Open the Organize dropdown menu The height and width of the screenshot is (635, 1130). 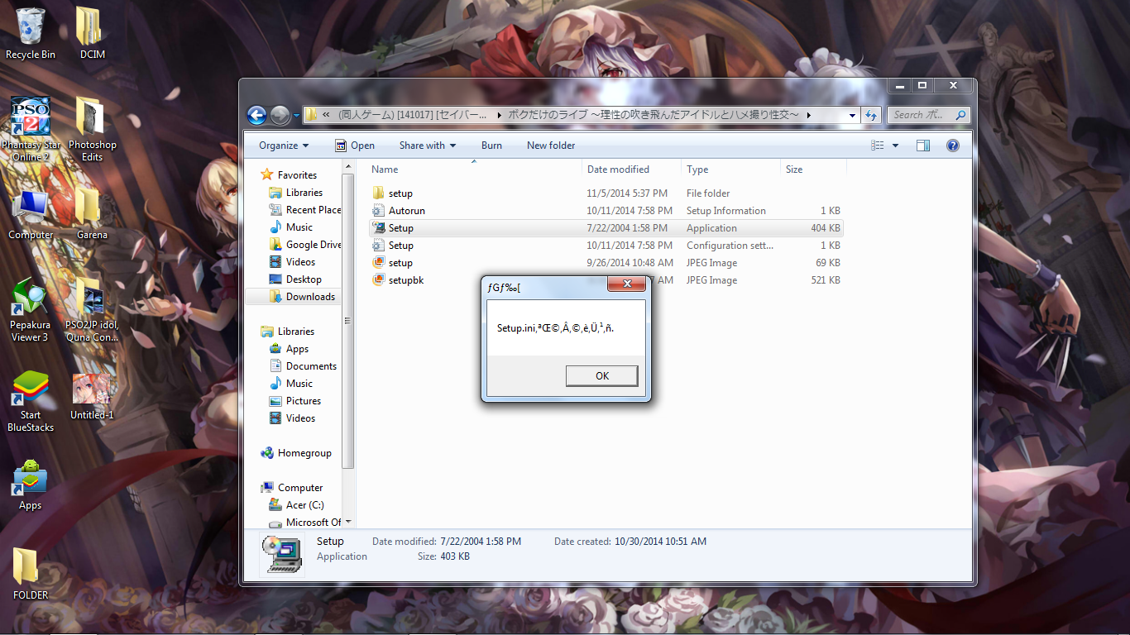(x=284, y=146)
